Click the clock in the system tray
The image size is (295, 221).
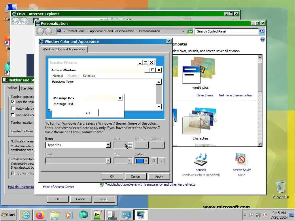[279, 215]
